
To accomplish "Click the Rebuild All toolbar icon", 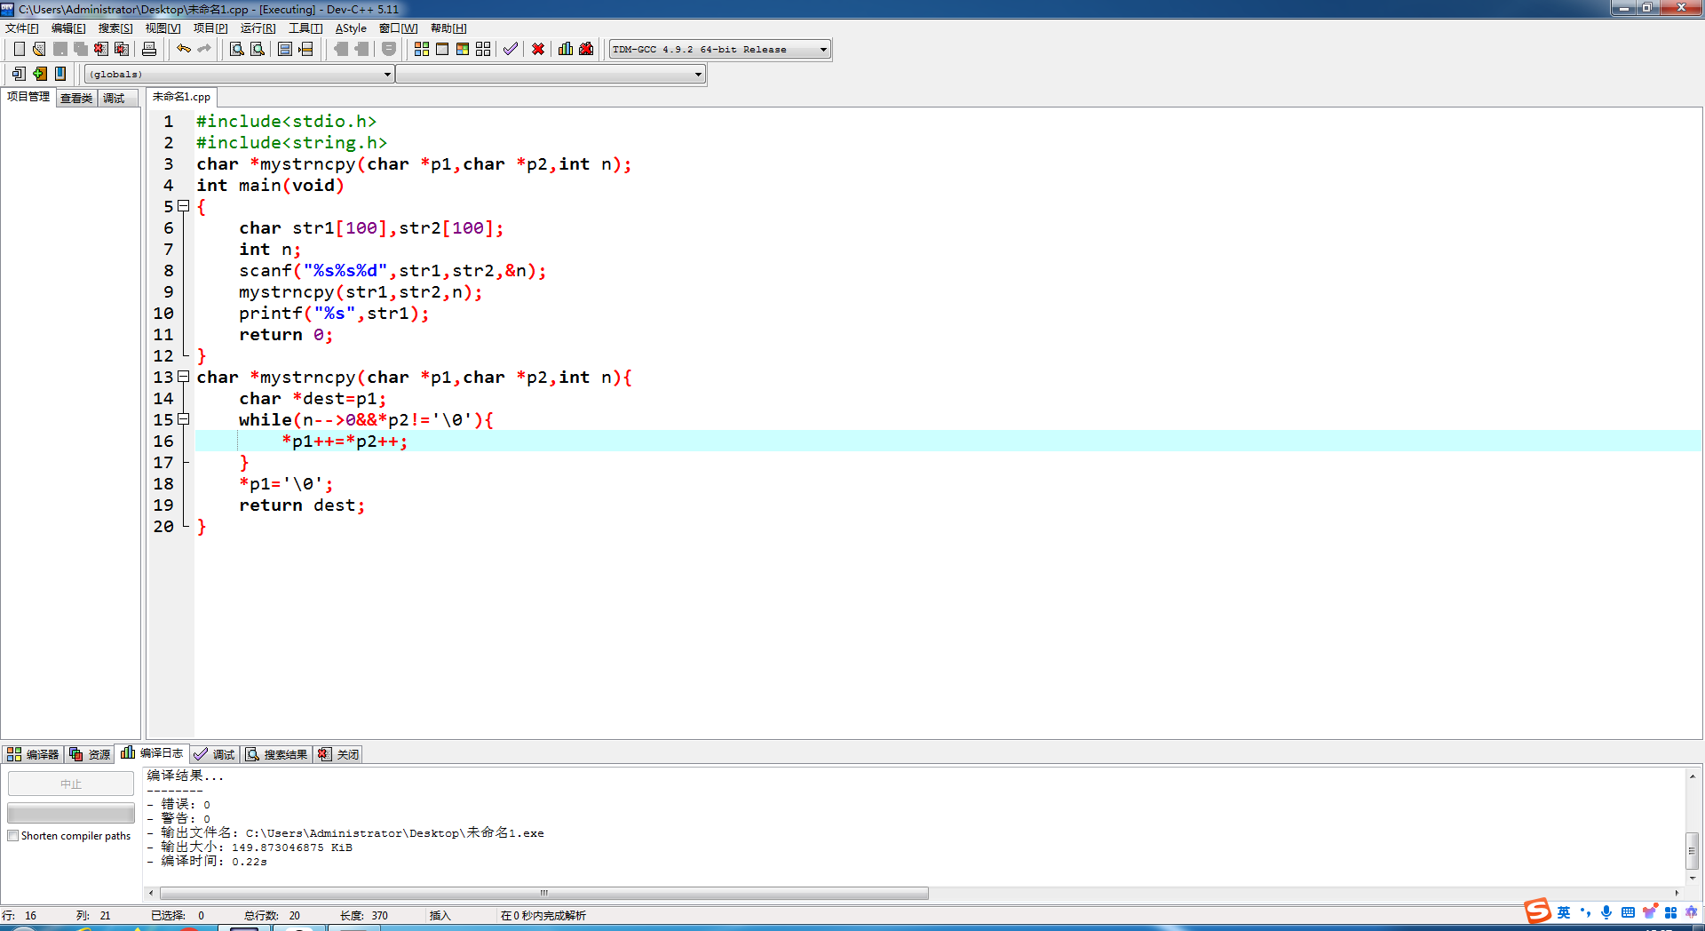I will click(483, 49).
